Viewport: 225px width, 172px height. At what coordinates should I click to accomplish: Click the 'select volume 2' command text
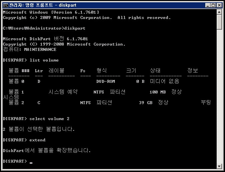tap(49, 119)
